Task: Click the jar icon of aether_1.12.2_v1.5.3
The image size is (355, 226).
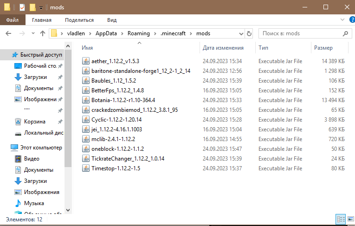Action: [x=85, y=61]
